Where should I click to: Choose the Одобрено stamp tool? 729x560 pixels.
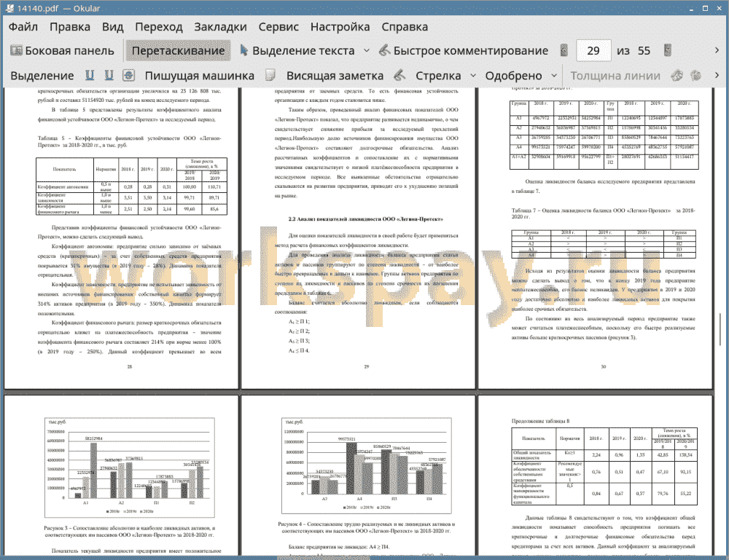click(x=513, y=76)
